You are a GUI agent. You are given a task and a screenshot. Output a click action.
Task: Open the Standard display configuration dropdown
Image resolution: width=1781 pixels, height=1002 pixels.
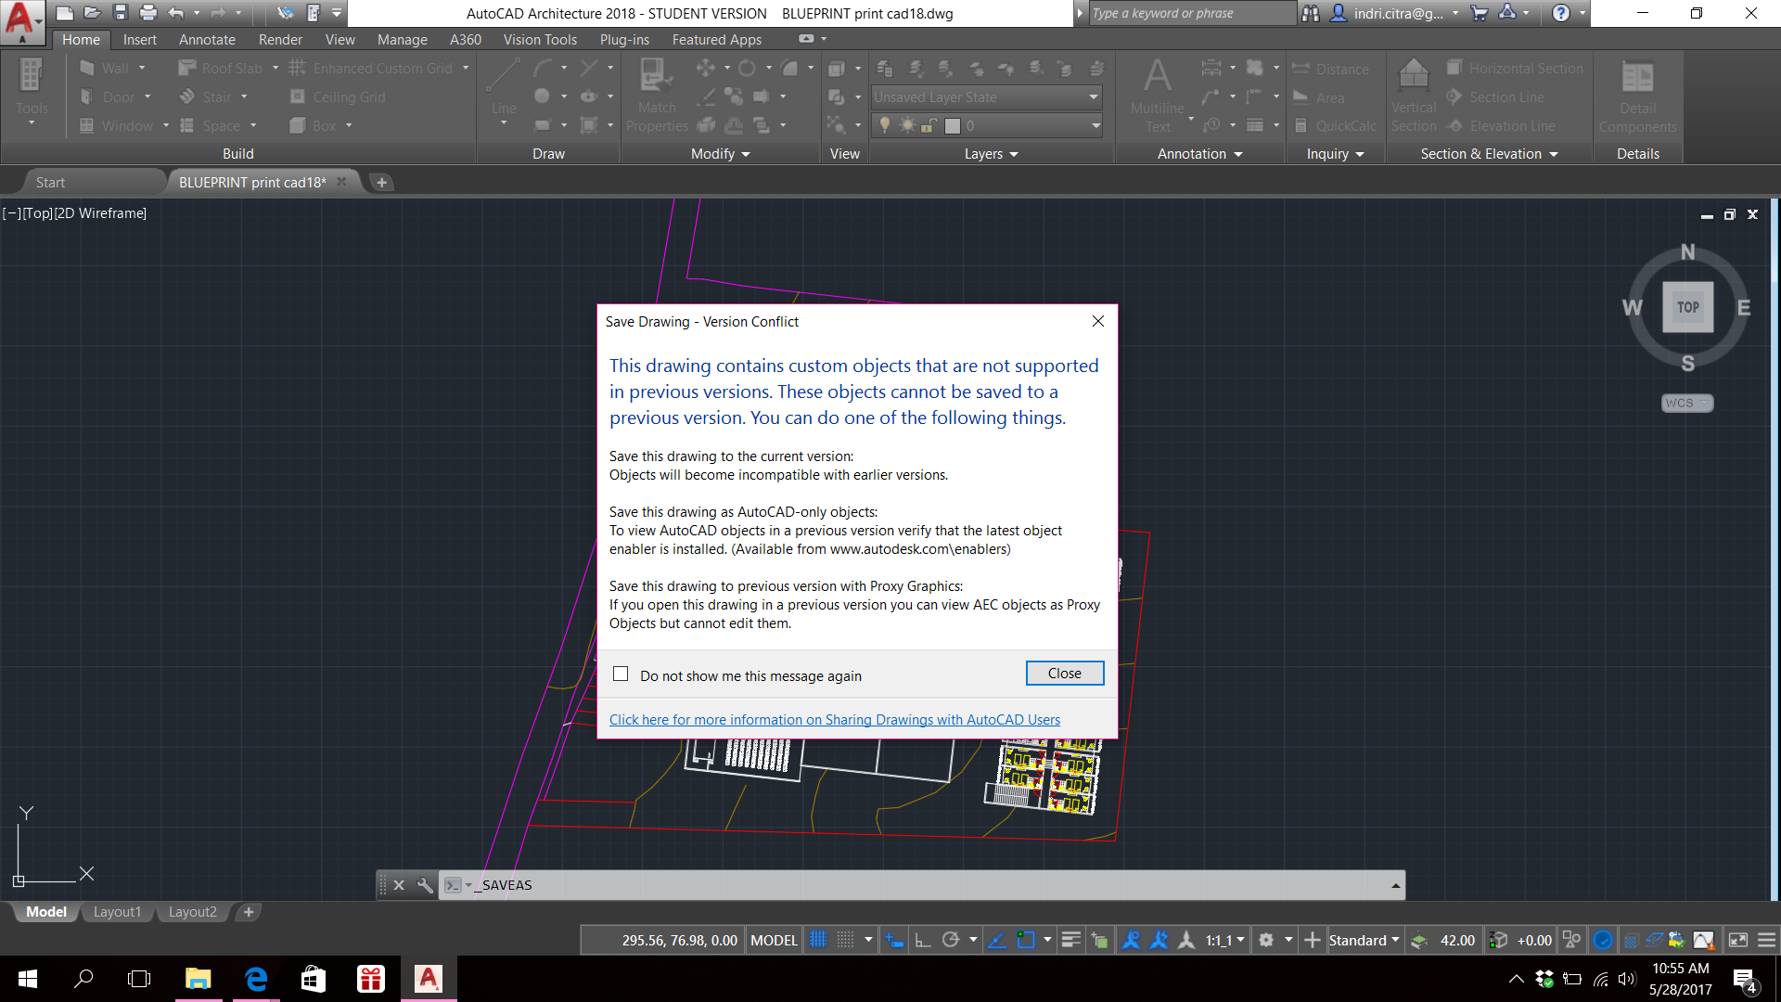(x=1364, y=940)
